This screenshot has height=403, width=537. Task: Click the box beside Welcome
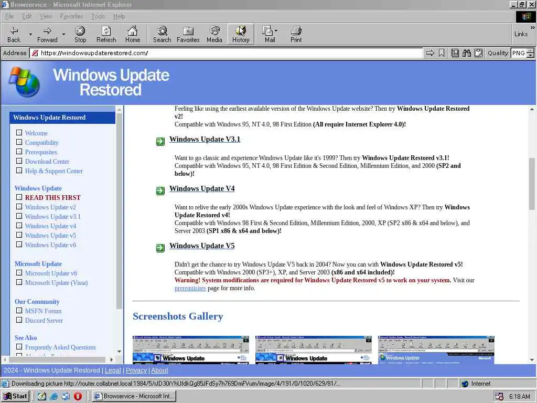(x=19, y=133)
